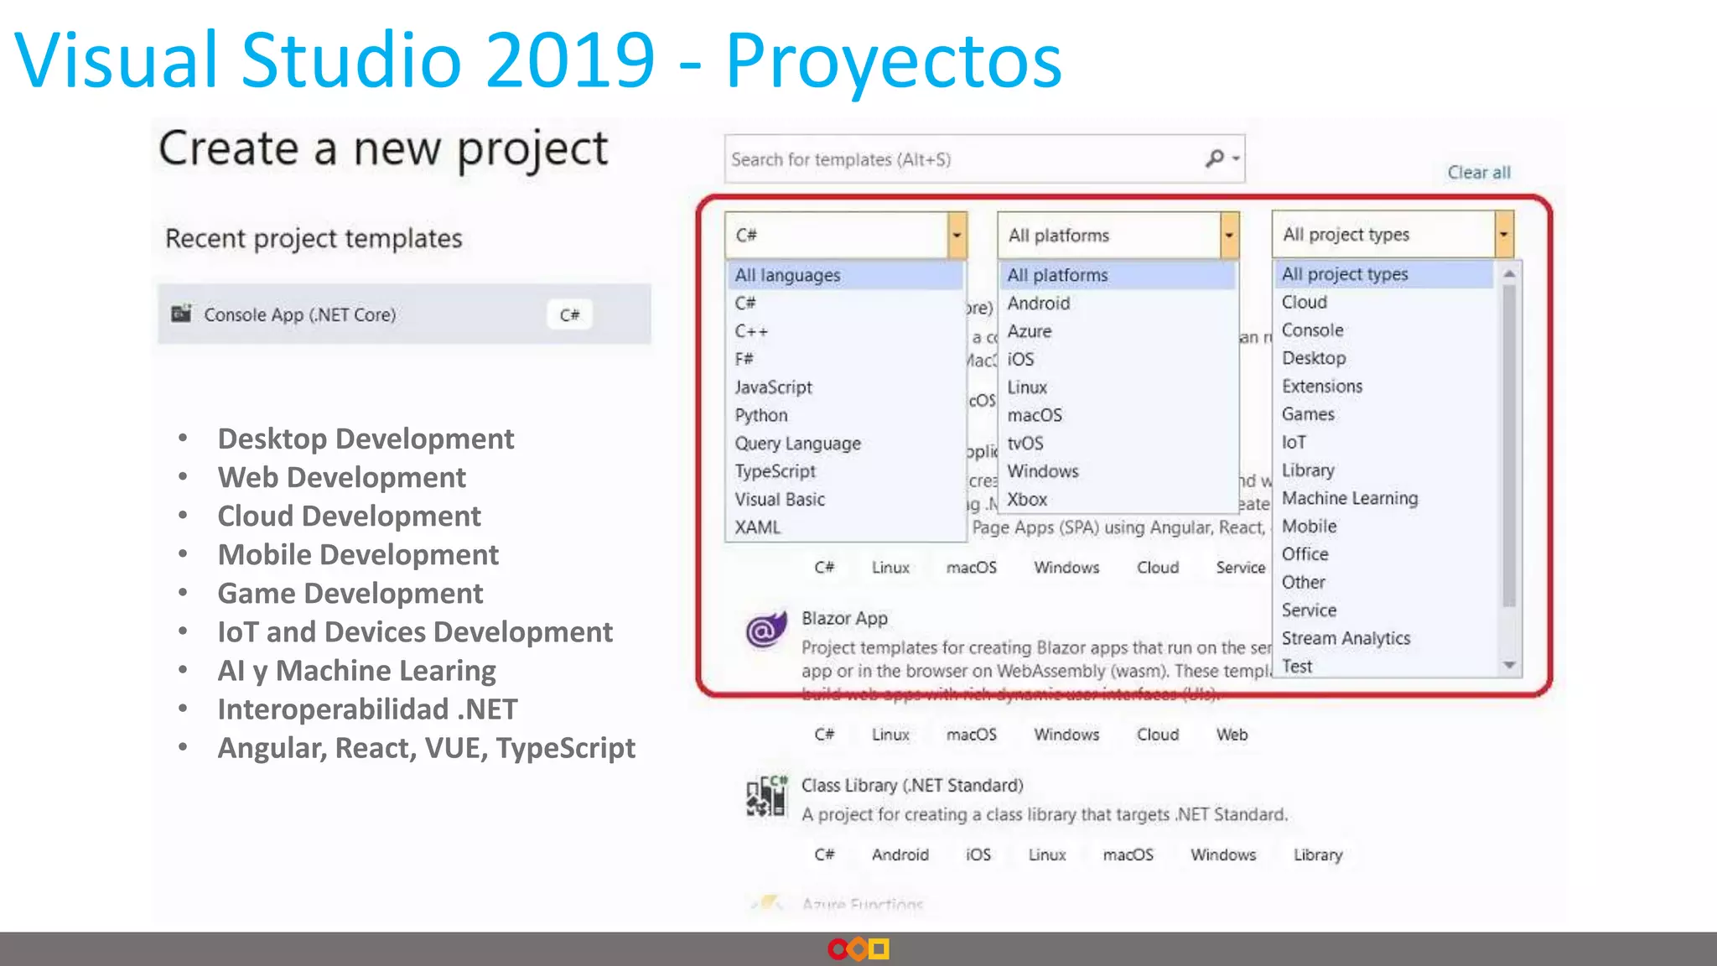The width and height of the screenshot is (1717, 966).
Task: Pick Stream Analytics project type
Action: pyautogui.click(x=1384, y=638)
